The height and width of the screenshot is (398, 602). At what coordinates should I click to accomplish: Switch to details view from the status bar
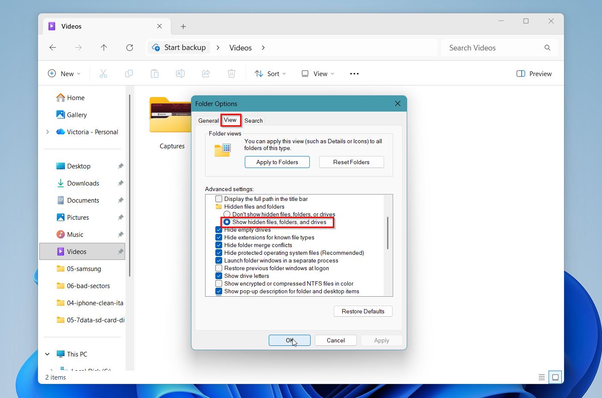[541, 377]
